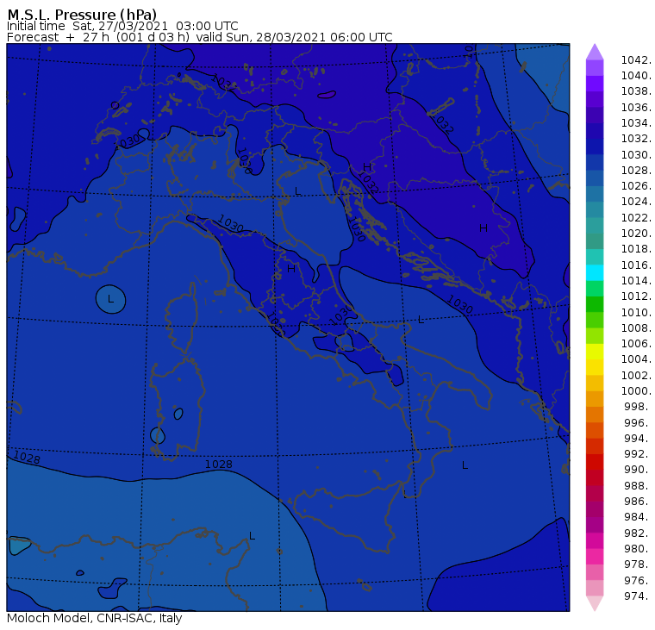The height and width of the screenshot is (630, 655).
Task: Click the legend value "990."
Action: click(x=637, y=470)
